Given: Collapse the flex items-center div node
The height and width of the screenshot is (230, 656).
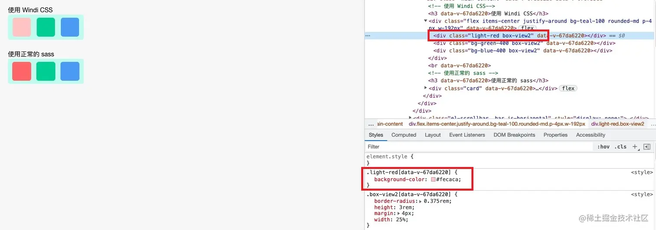Looking at the screenshot, I should pyautogui.click(x=426, y=20).
